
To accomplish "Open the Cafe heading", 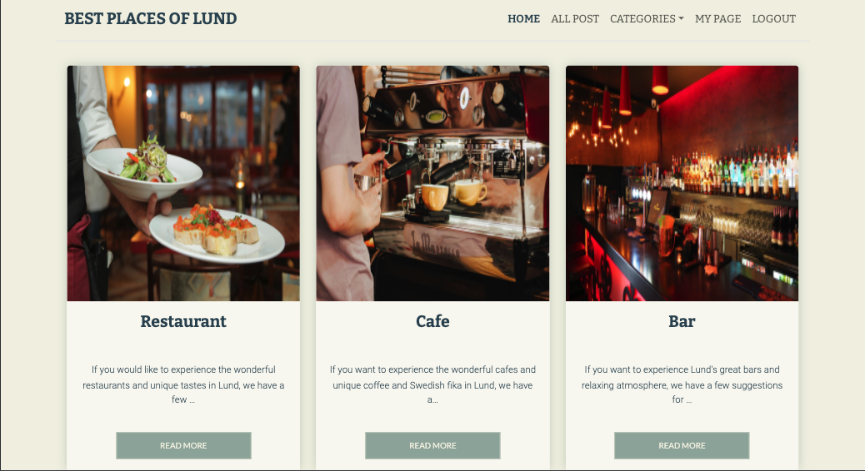I will click(432, 321).
